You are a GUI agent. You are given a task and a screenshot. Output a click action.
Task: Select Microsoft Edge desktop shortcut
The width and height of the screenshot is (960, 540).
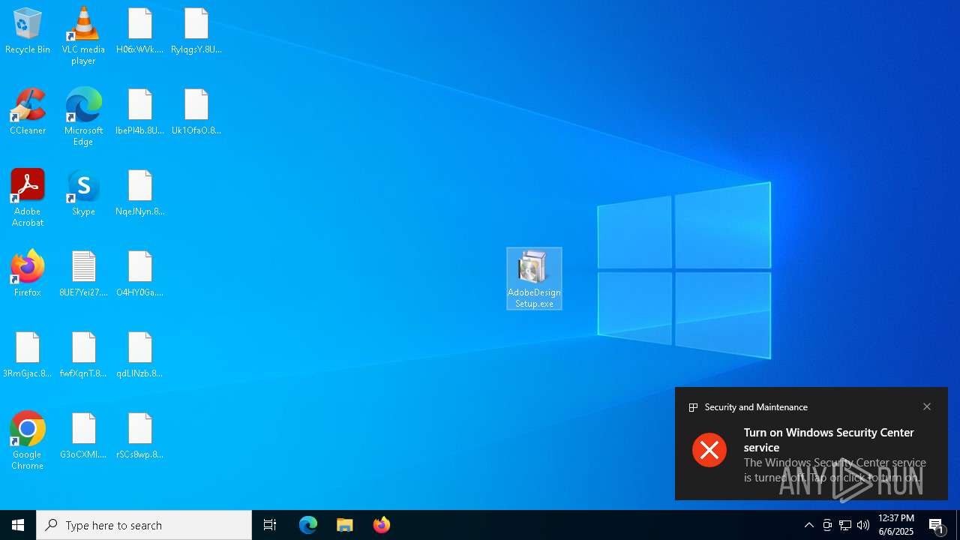tap(83, 117)
